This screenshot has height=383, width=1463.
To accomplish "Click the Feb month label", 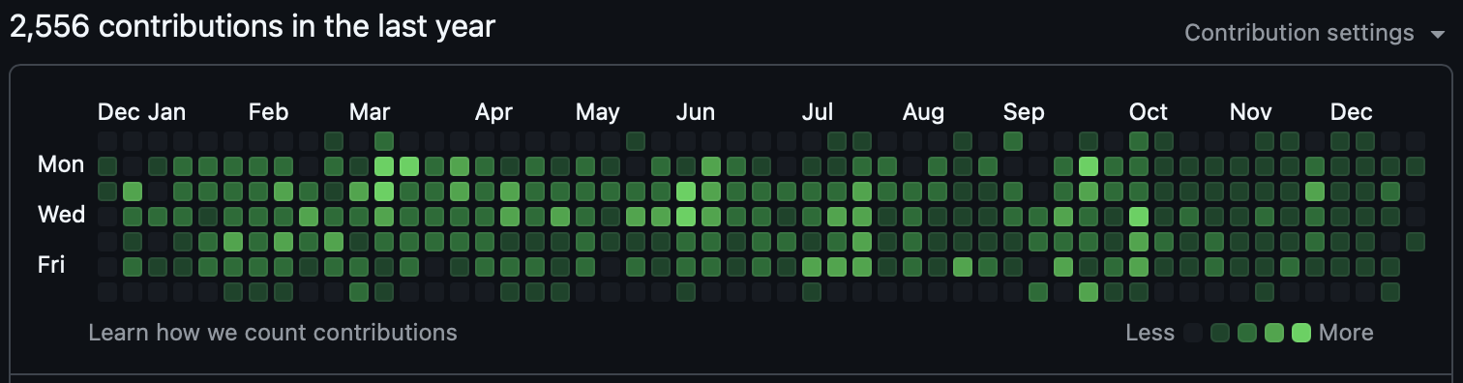I will tap(268, 112).
